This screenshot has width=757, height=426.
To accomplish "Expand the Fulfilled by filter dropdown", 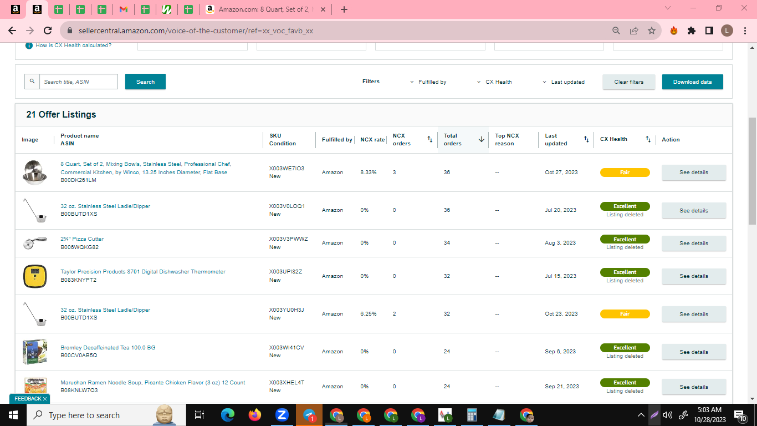I will click(428, 82).
